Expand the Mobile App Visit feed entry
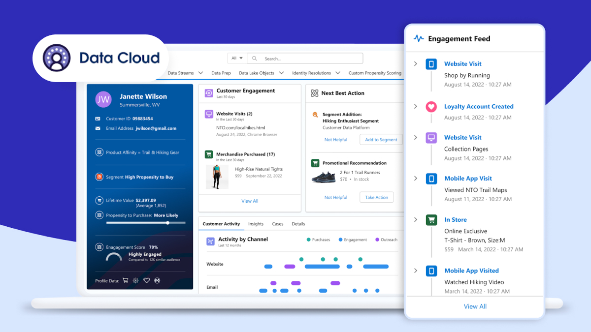The height and width of the screenshot is (332, 591). click(x=416, y=179)
